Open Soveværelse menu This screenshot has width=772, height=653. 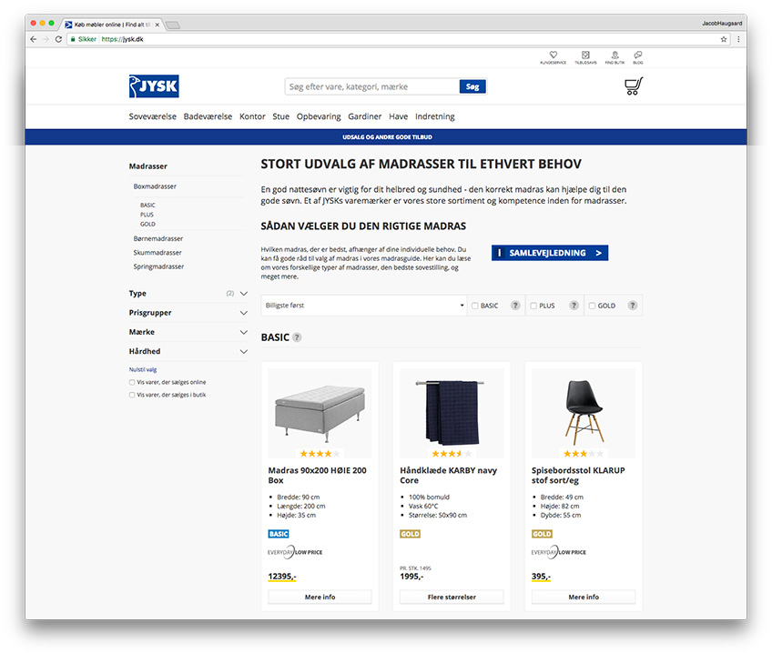pyautogui.click(x=153, y=116)
